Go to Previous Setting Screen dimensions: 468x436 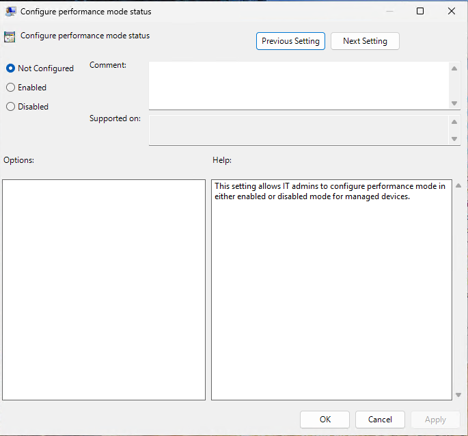tap(290, 41)
